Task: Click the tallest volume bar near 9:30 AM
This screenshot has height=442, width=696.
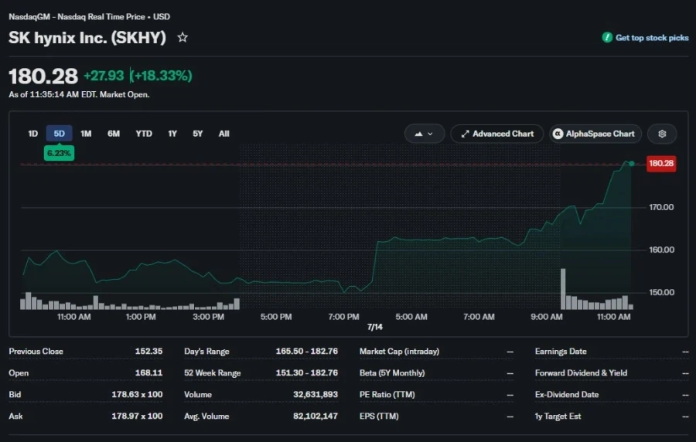Action: pyautogui.click(x=563, y=288)
